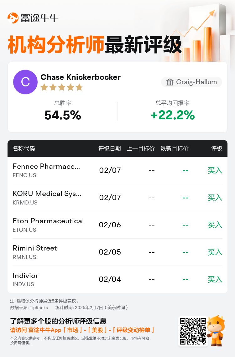Select Eton Pharmaceutical ETON.US row
The image size is (235, 357).
coord(118,225)
